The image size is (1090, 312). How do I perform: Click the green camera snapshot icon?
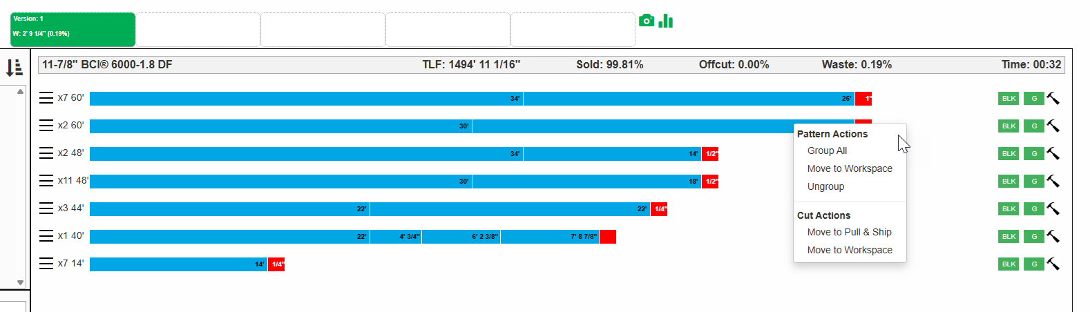pyautogui.click(x=647, y=21)
